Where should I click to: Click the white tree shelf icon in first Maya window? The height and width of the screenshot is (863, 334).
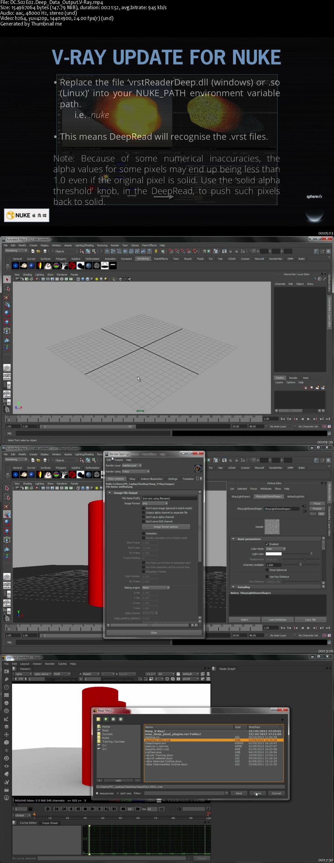[x=64, y=266]
